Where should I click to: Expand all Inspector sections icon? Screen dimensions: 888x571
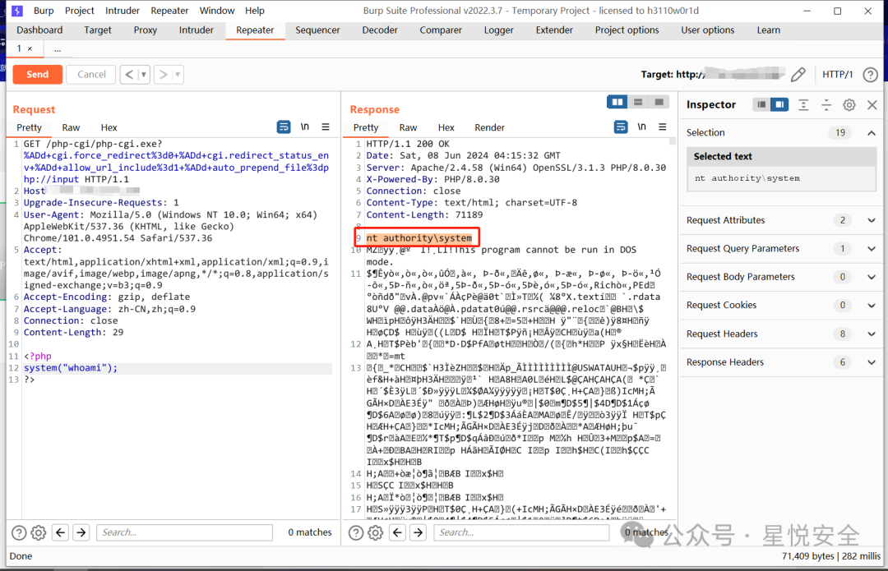803,104
